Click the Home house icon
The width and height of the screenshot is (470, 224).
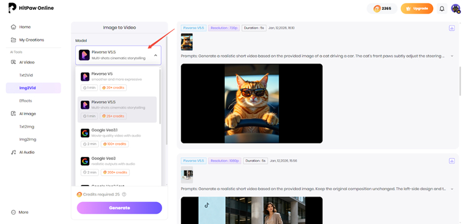point(13,27)
